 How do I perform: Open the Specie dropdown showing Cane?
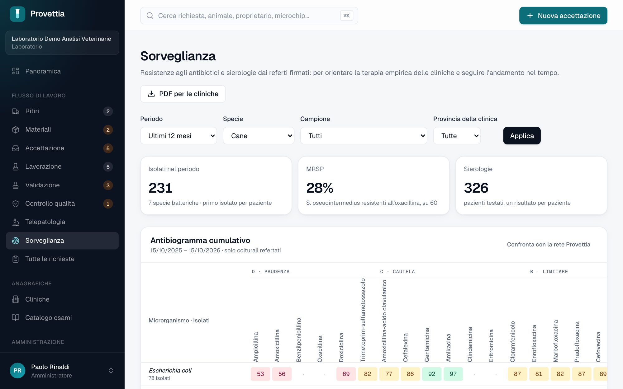(x=259, y=136)
